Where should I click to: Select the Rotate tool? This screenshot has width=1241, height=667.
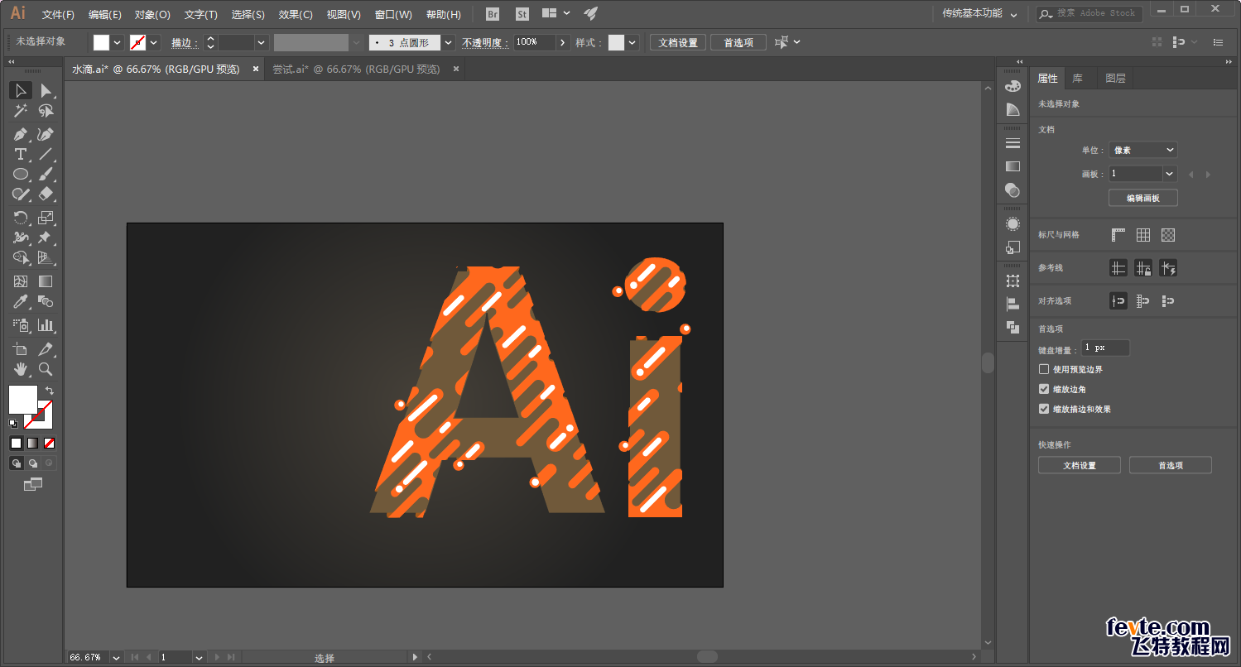21,218
